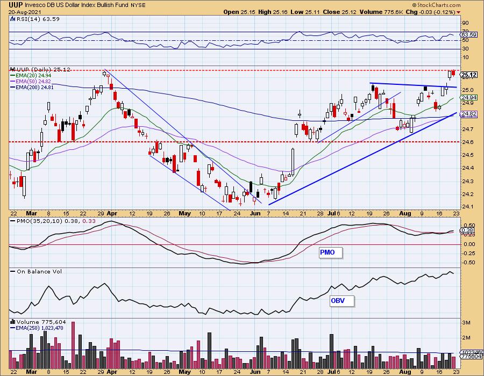Open the StockCharts.com copyright link
The width and height of the screenshot is (484, 376).
(x=437, y=5)
